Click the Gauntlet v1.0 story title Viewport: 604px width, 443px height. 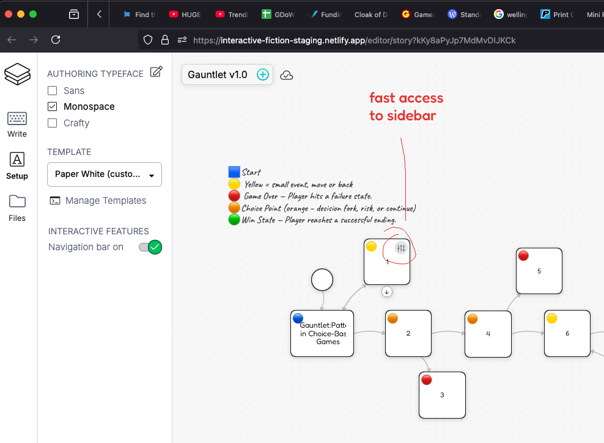[x=217, y=74]
